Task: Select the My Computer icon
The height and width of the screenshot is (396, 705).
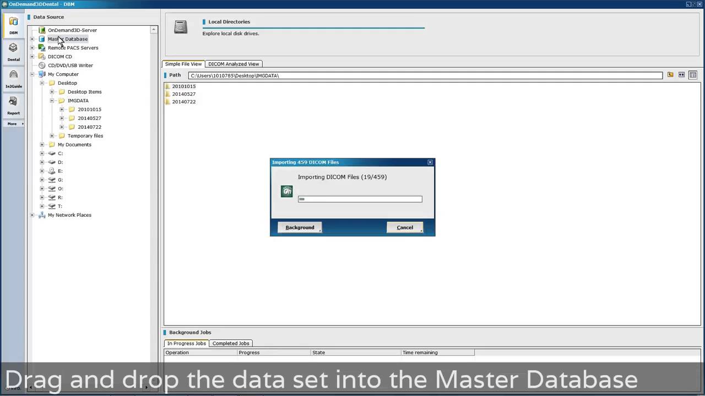Action: pyautogui.click(x=42, y=74)
